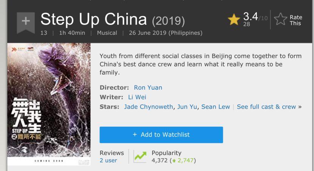Open the 26 June 2019 release date link
This screenshot has width=314, height=171.
(x=166, y=33)
